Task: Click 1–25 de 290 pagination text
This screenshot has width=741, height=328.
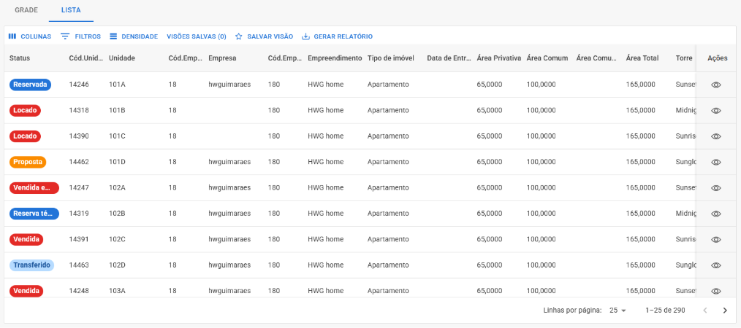Action: point(665,310)
